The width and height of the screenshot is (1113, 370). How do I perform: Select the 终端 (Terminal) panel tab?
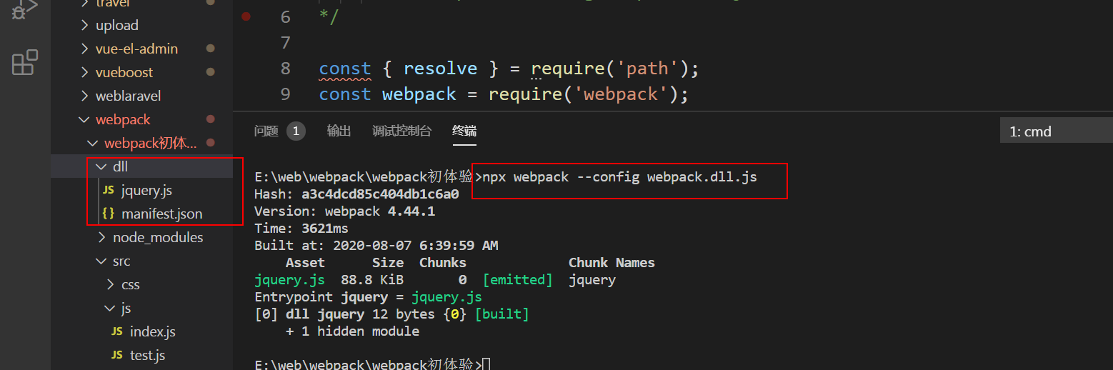click(x=464, y=131)
